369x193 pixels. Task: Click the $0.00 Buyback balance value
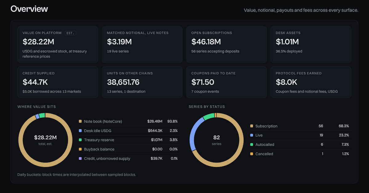pos(157,149)
